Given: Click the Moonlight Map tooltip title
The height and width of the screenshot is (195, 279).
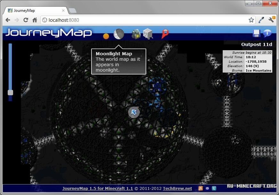Looking at the screenshot, I should click(114, 54).
